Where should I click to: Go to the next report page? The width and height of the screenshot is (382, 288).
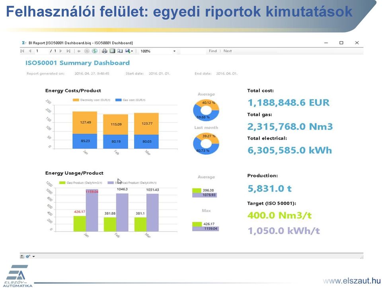(61, 51)
